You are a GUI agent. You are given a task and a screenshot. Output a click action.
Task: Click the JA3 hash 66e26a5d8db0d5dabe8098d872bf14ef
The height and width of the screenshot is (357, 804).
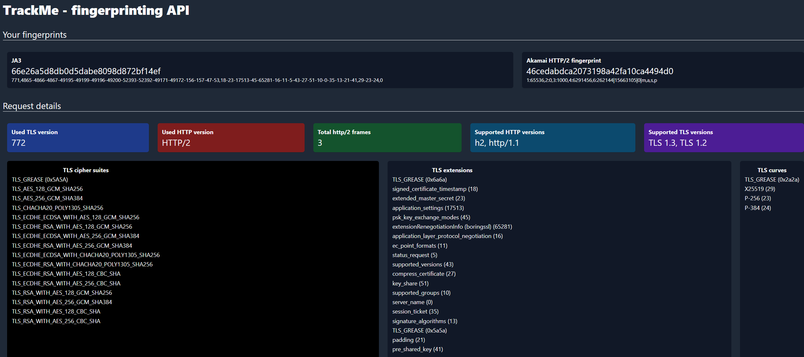coord(86,71)
